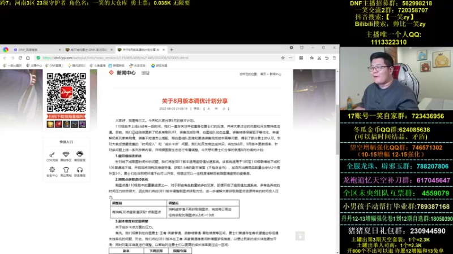
Task: Open the customer-service face icon shortcut
Action: pos(80,156)
